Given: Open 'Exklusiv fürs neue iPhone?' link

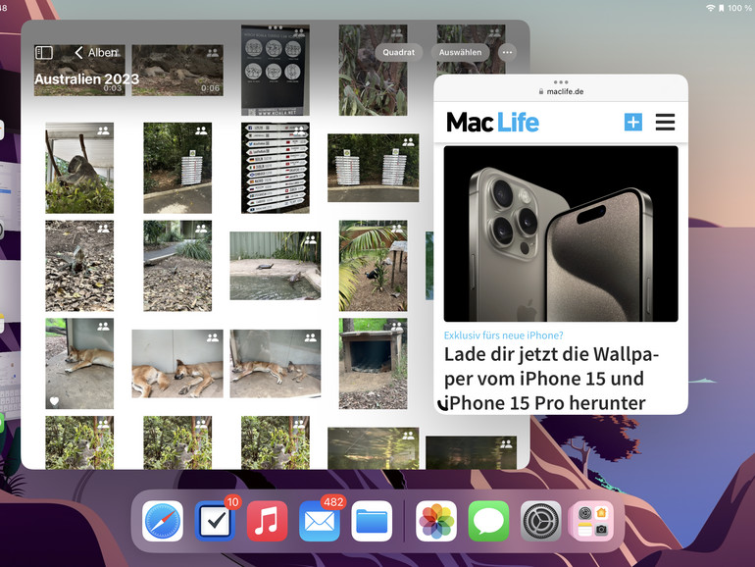Looking at the screenshot, I should [504, 335].
